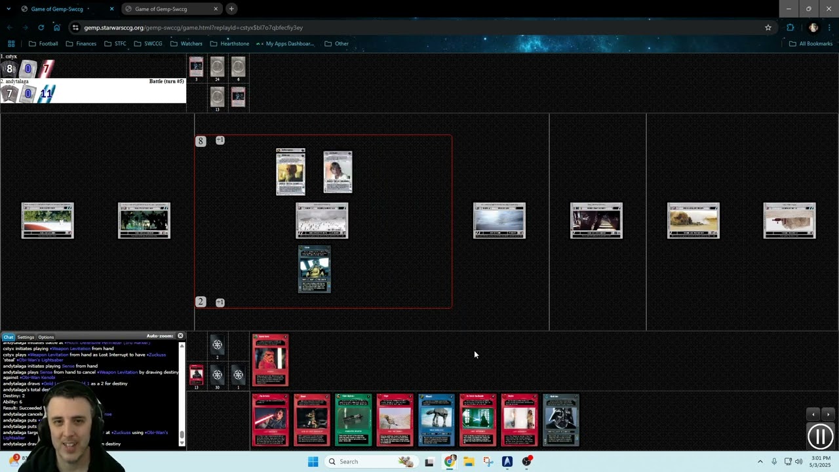Click andytalaga's Force icon showing 11
The width and height of the screenshot is (839, 472).
[46, 94]
